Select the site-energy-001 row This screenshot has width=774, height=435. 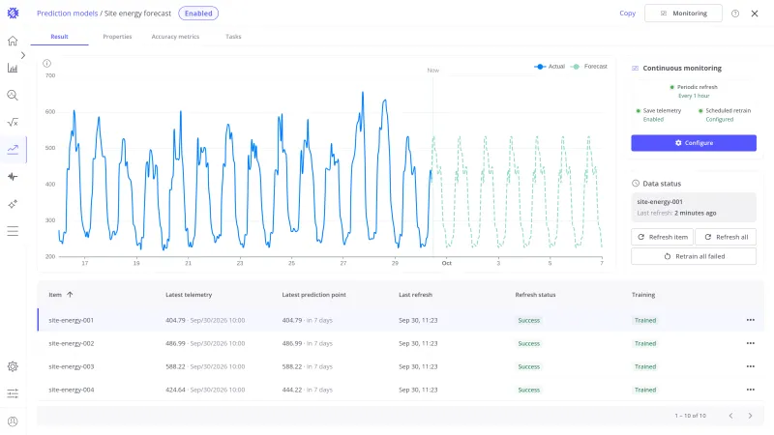point(401,320)
